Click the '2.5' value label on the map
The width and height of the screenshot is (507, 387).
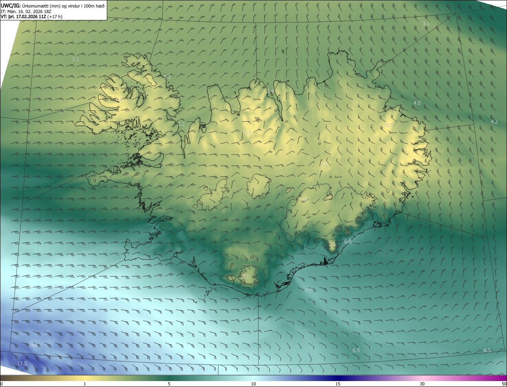point(245,277)
